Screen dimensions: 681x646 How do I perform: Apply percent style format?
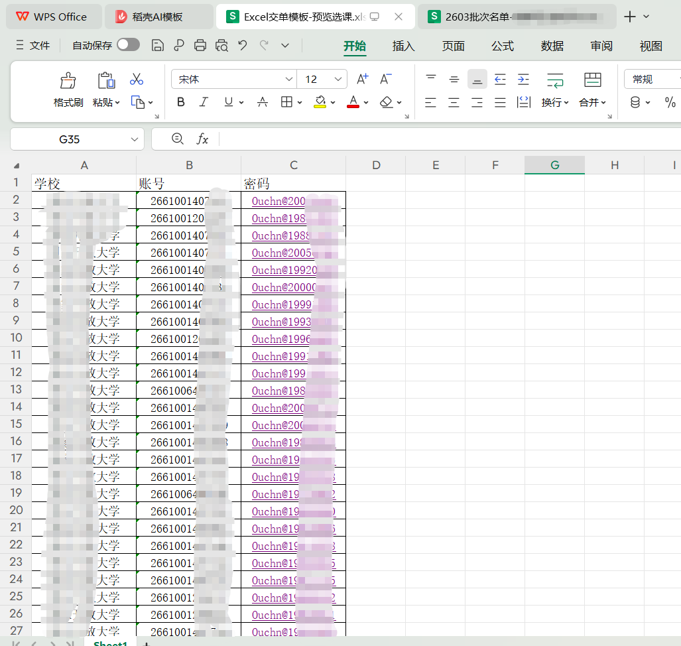pyautogui.click(x=670, y=102)
